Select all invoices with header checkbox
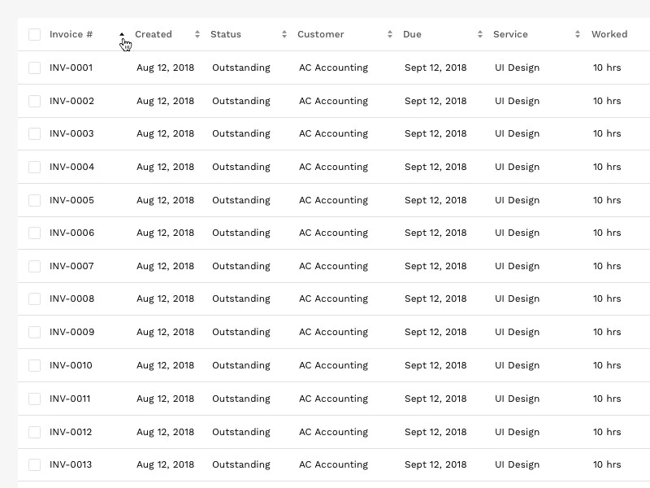This screenshot has width=650, height=488. [34, 34]
